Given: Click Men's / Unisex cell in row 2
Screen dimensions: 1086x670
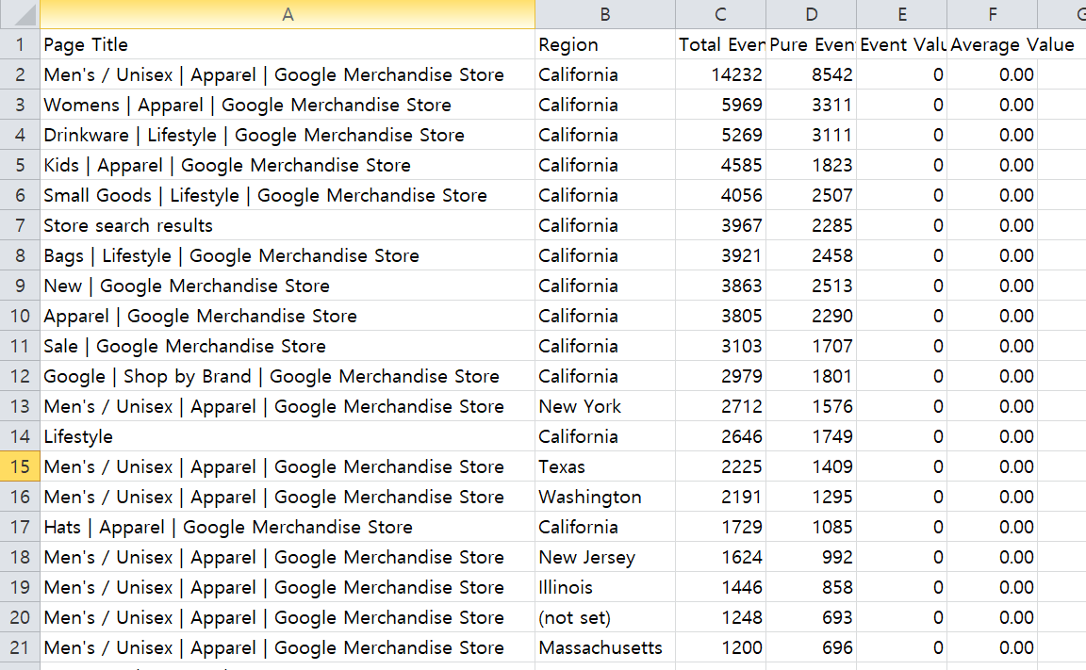Looking at the screenshot, I should [288, 74].
